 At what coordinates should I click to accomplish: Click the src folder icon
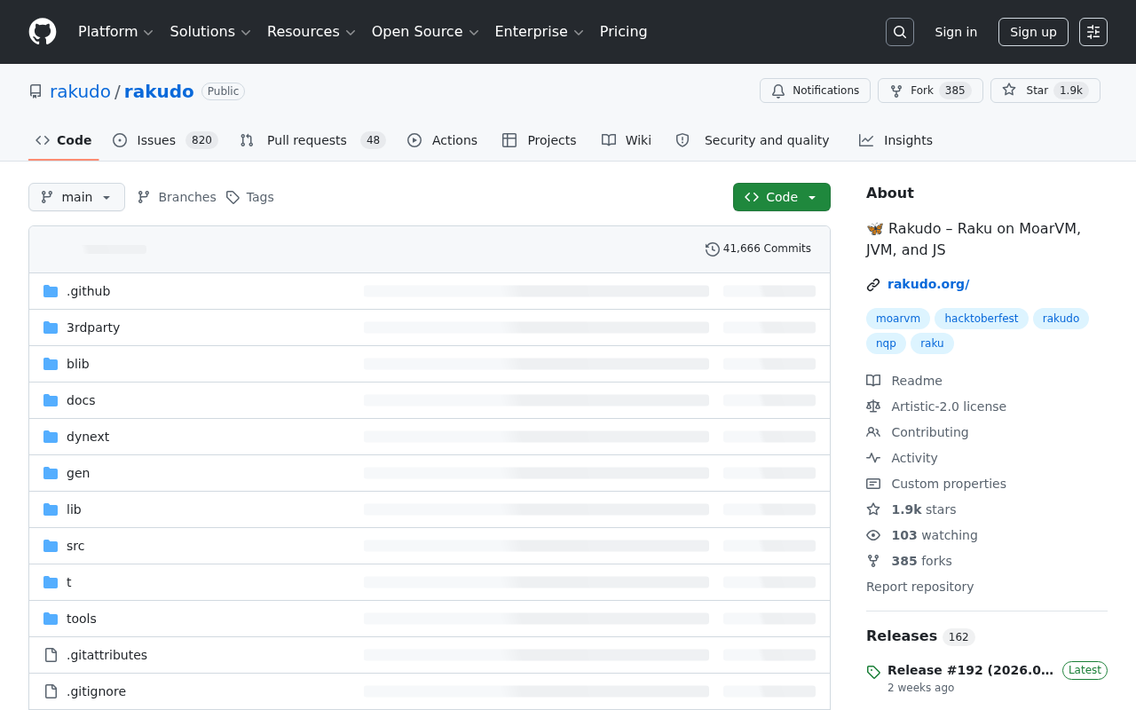(51, 546)
